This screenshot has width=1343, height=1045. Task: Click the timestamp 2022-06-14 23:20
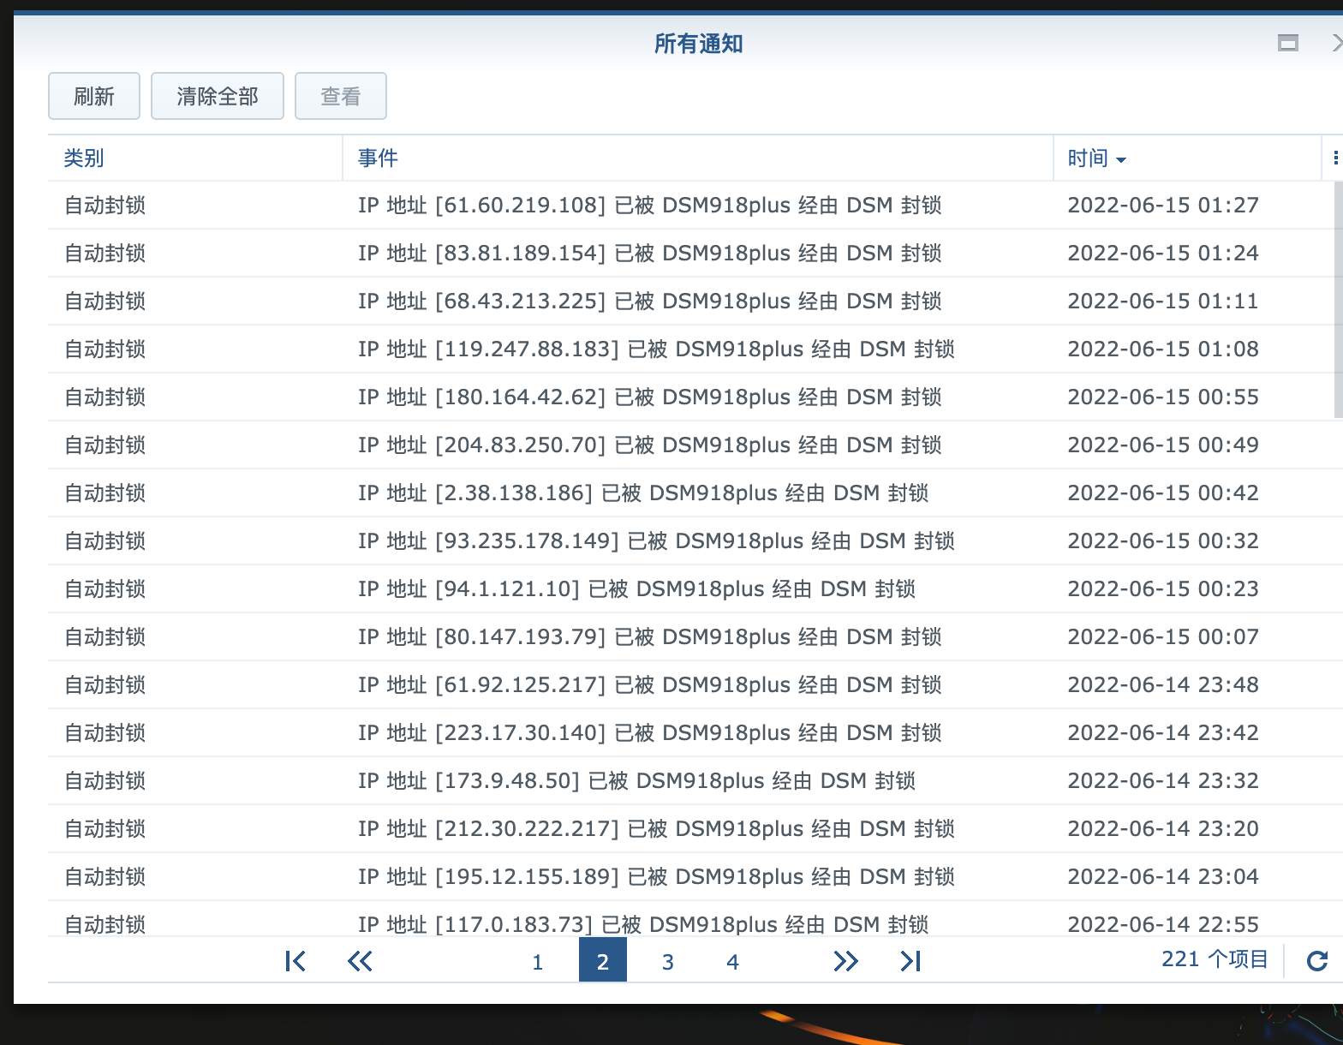[x=1163, y=828]
